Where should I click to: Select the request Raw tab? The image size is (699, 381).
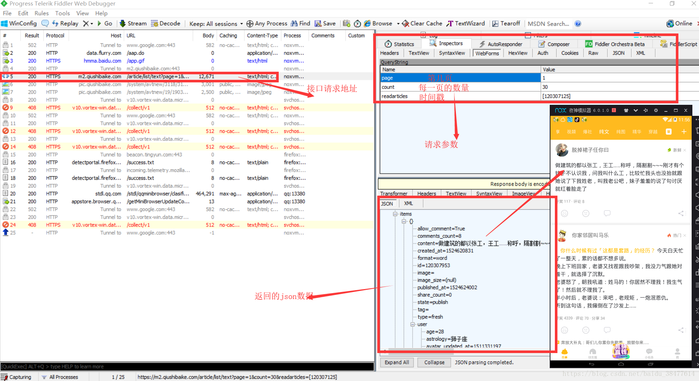coord(593,53)
